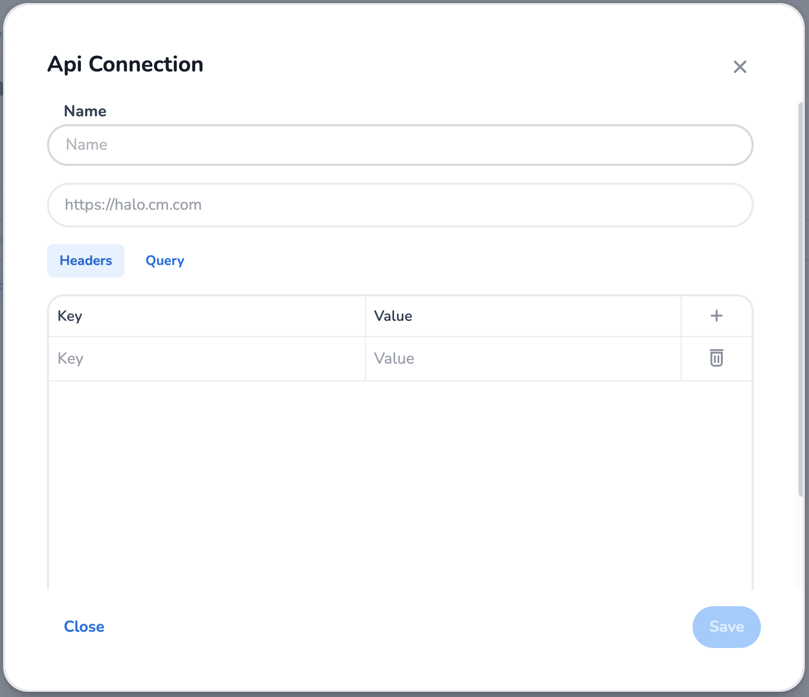Click the dialog's vertical scrollbar thumb
The image size is (809, 697).
point(801,297)
